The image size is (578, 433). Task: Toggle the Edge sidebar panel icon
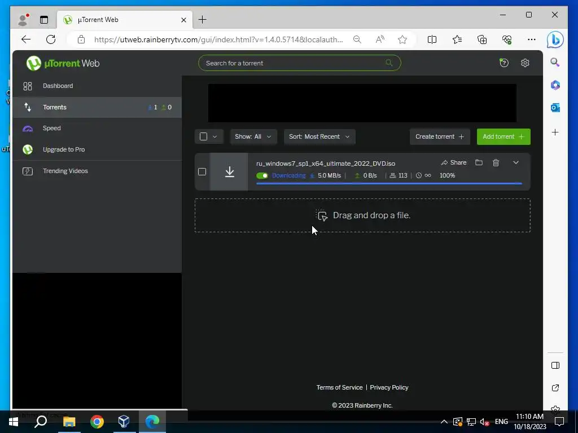555,365
